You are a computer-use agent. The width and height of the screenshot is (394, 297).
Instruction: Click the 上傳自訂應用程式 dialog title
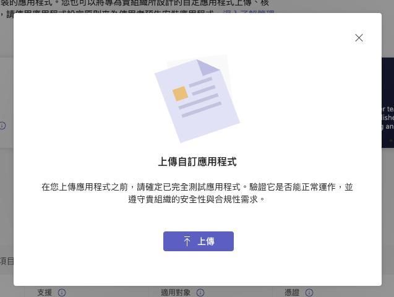pos(197,161)
